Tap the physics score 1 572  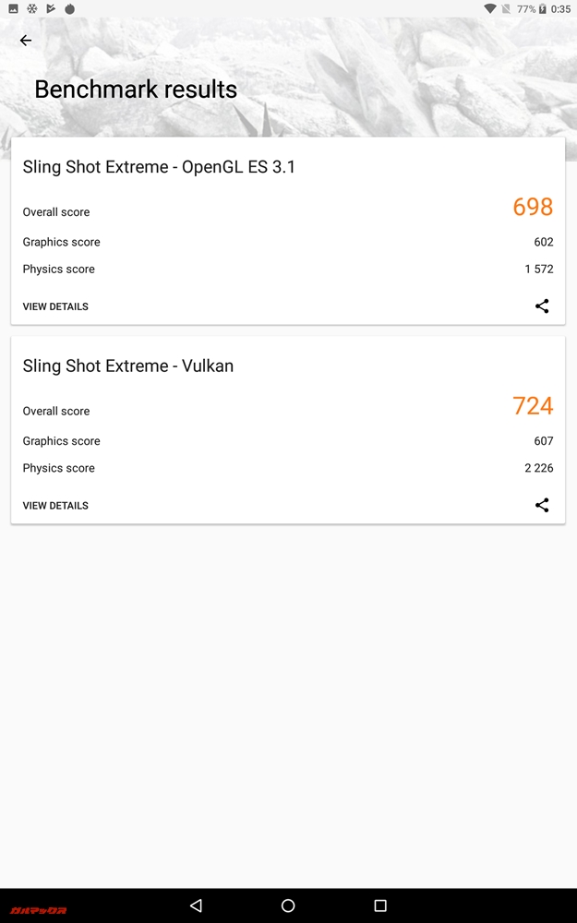coord(538,269)
